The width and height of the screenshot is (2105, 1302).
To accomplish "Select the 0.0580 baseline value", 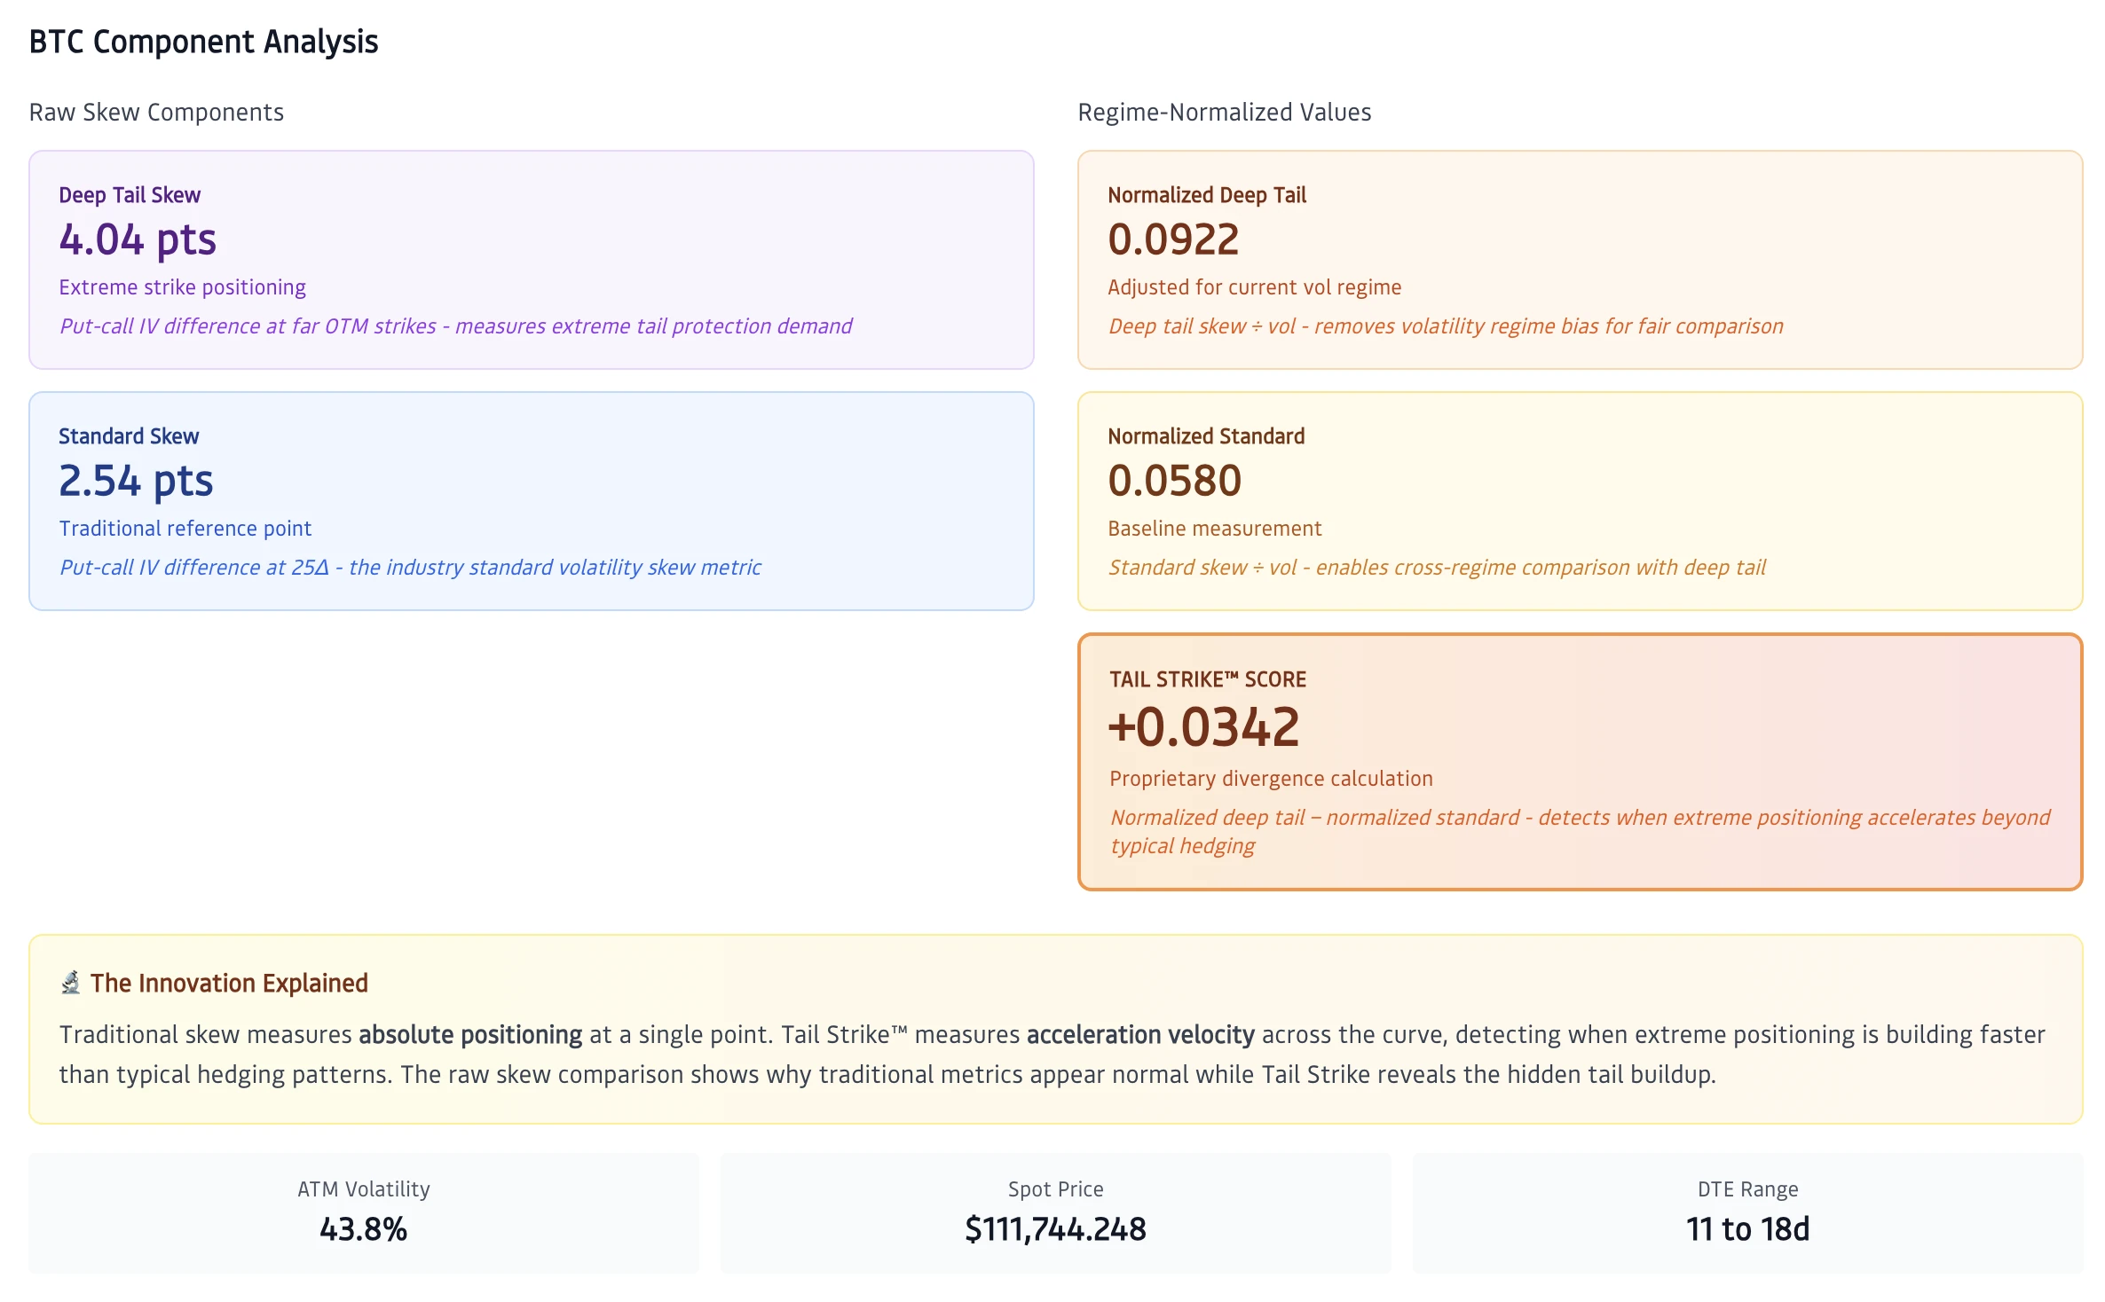I will pyautogui.click(x=1174, y=481).
